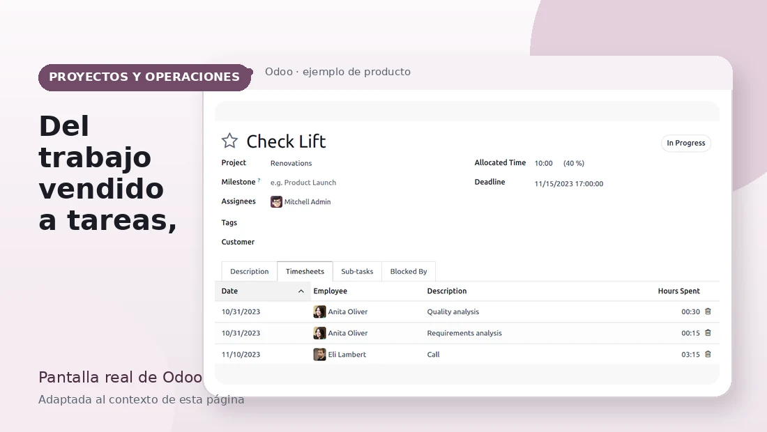767x432 pixels.
Task: Open the Sub-tasks tab
Action: pyautogui.click(x=357, y=271)
